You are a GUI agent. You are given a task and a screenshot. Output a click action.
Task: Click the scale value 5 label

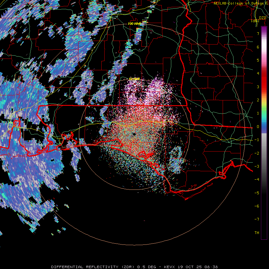(x=258, y=60)
